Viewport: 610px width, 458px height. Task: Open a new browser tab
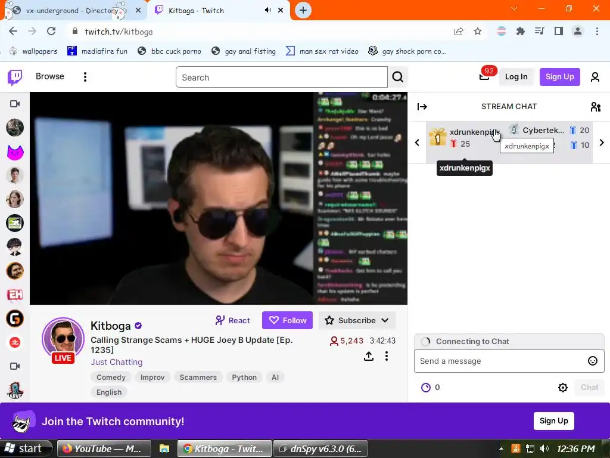pos(303,11)
